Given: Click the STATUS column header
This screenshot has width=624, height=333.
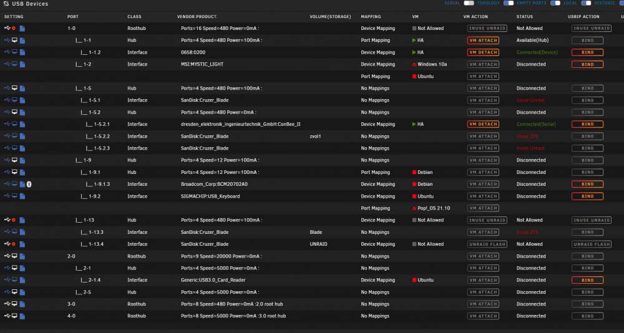Looking at the screenshot, I should click(525, 17).
